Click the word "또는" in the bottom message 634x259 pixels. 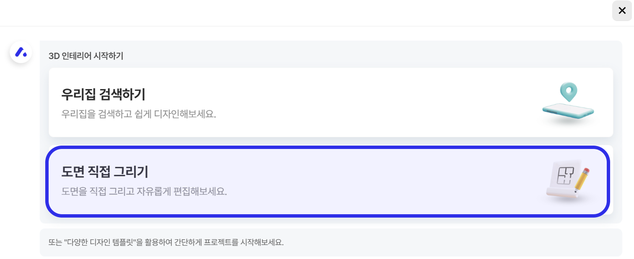pyautogui.click(x=55, y=243)
